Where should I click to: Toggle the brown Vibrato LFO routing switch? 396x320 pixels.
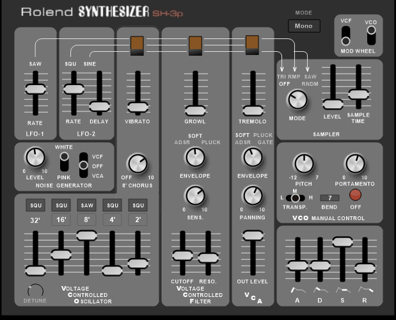click(x=137, y=45)
